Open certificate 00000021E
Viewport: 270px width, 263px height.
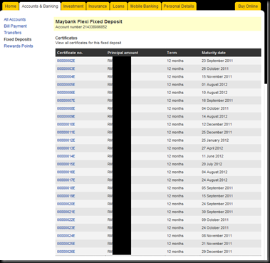(x=66, y=212)
